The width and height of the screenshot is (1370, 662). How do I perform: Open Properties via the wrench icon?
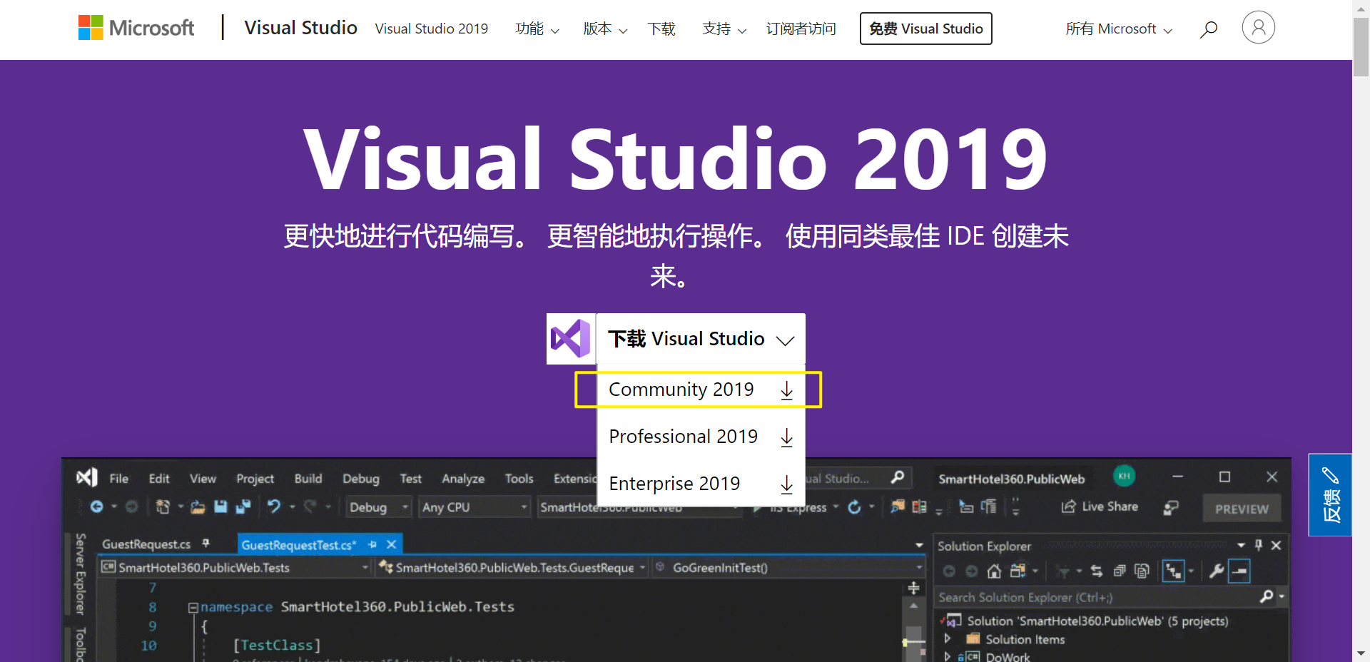(1216, 571)
